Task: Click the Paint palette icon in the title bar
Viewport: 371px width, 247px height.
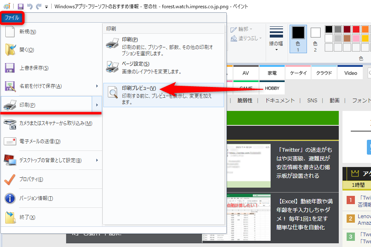Action: tap(7, 5)
